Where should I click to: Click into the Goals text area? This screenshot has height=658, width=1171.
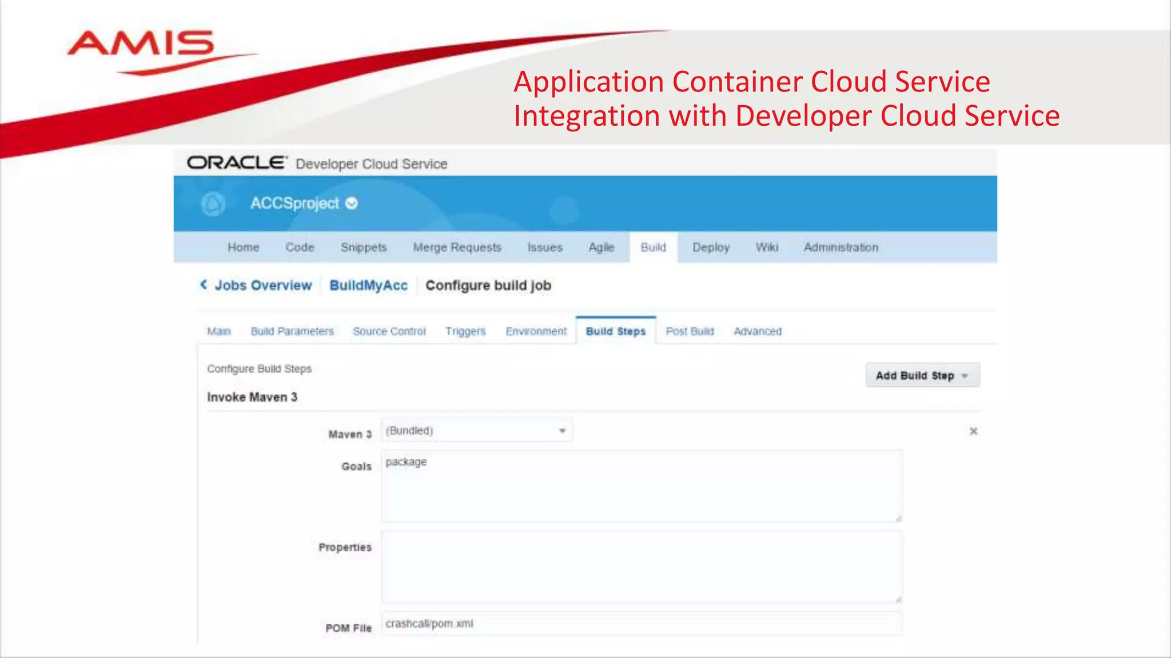pyautogui.click(x=642, y=486)
